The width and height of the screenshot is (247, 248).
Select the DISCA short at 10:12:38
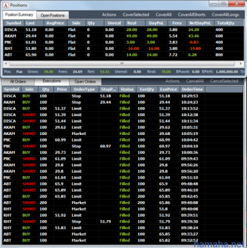tap(122, 115)
